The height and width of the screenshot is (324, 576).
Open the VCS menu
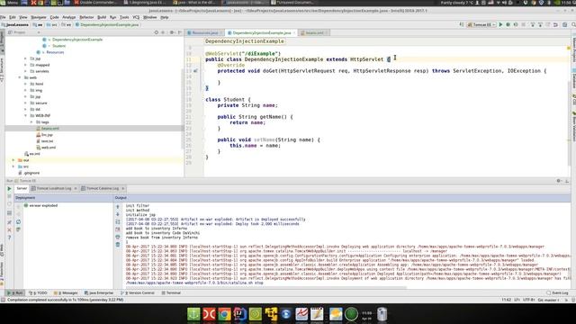(136, 17)
